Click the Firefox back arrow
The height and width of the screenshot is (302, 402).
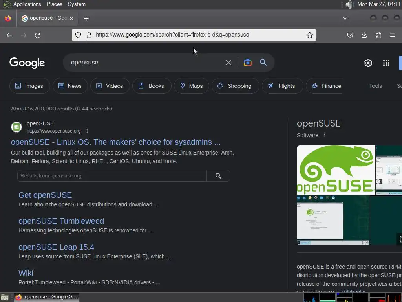(9, 35)
